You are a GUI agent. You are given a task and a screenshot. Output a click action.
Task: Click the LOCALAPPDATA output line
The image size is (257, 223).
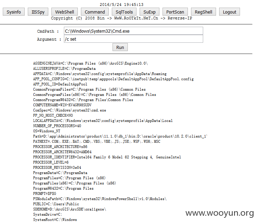[103, 121]
